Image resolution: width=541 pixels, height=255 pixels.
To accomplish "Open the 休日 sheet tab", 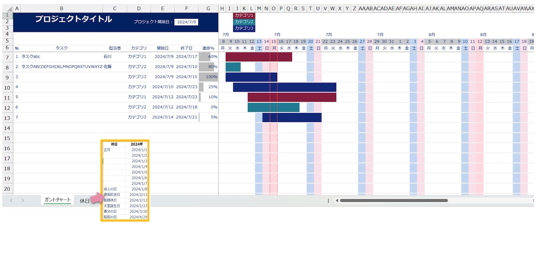I will coord(84,201).
